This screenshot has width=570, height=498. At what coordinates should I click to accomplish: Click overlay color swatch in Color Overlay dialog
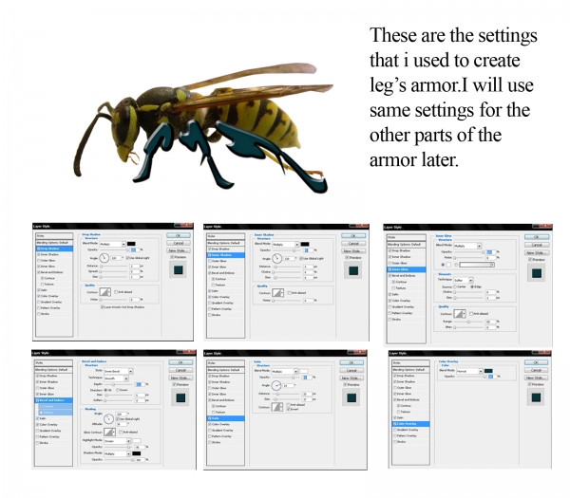[488, 371]
